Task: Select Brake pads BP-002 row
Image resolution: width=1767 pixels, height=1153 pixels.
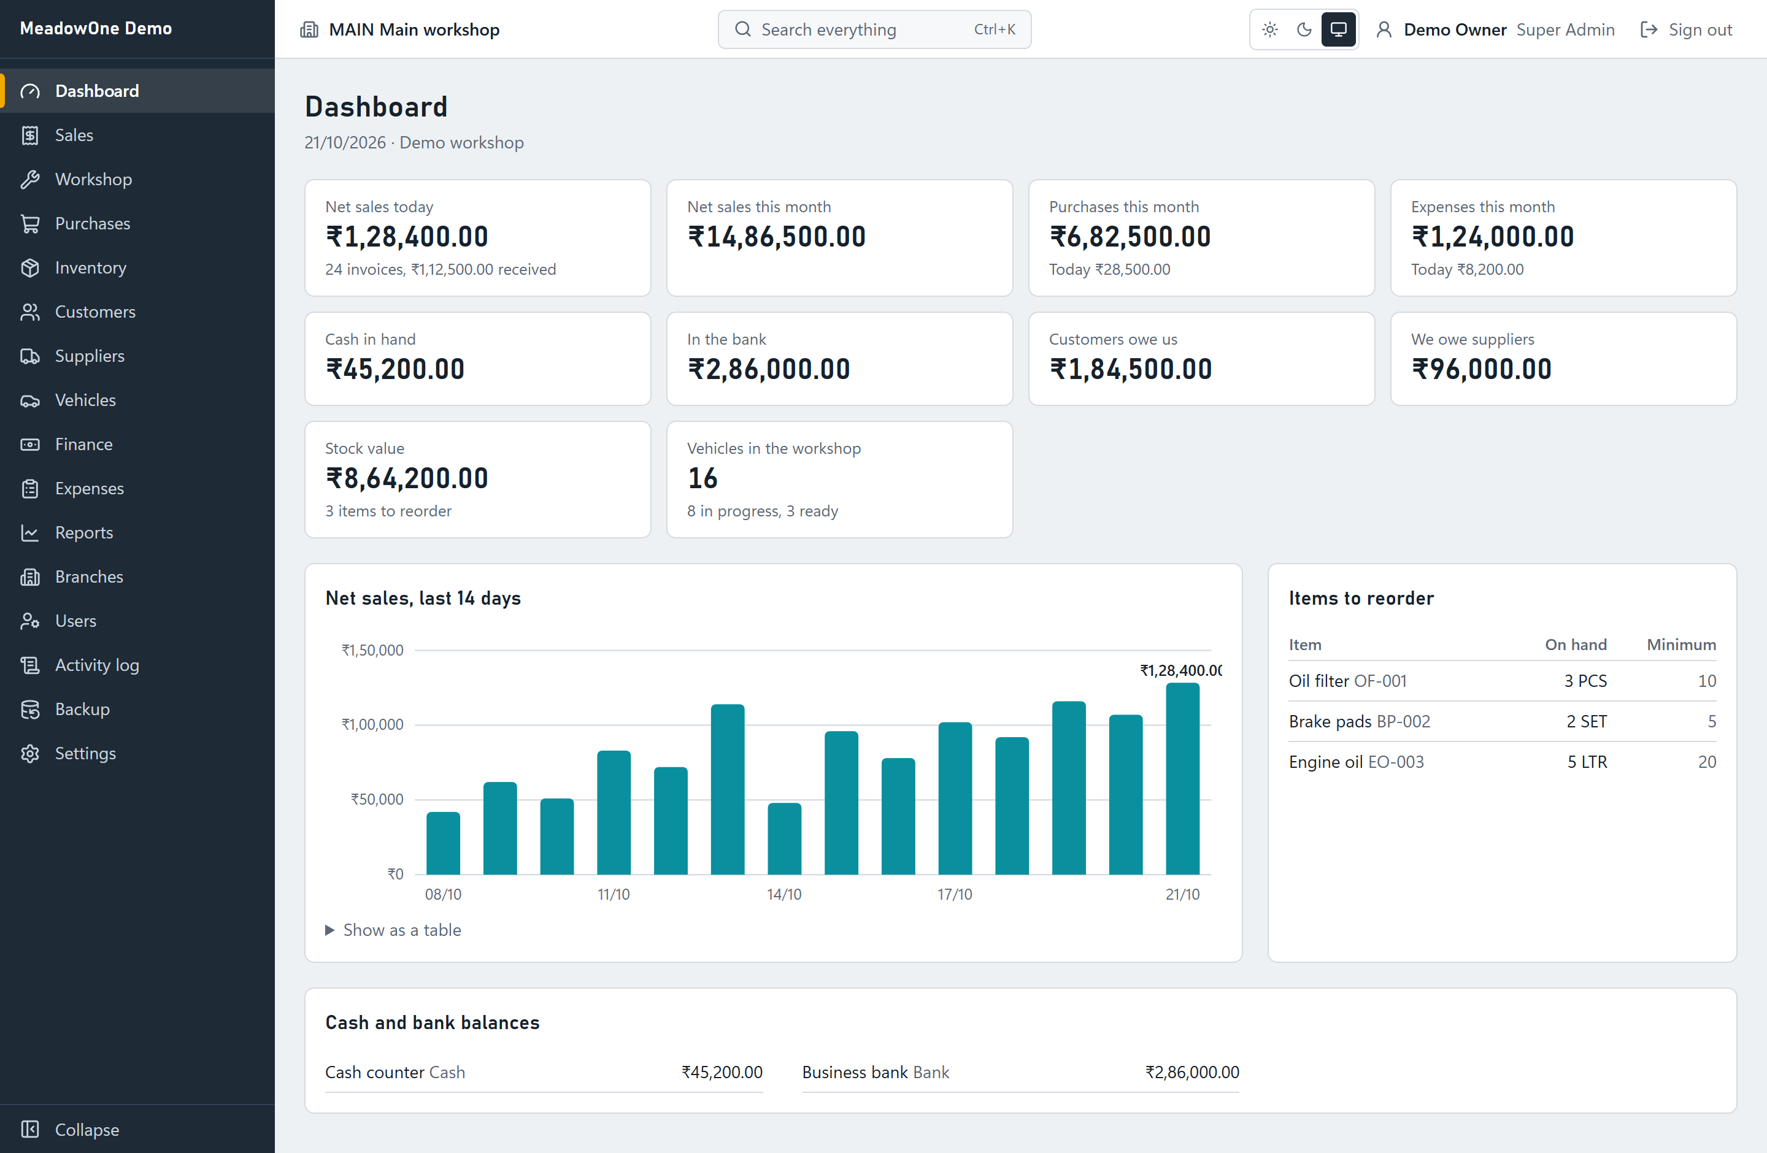Action: point(1502,721)
